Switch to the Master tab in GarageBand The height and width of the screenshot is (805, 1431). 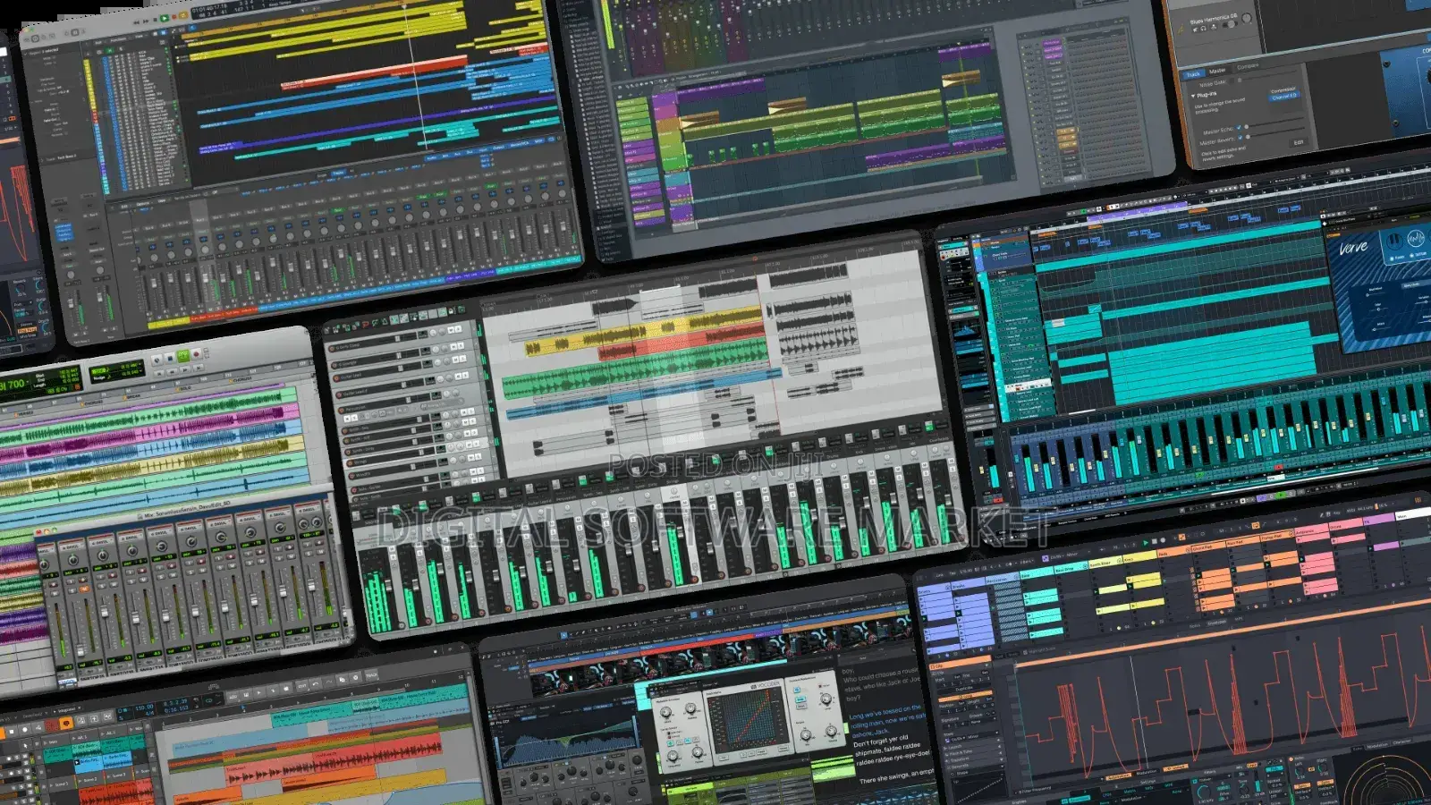click(x=1217, y=71)
